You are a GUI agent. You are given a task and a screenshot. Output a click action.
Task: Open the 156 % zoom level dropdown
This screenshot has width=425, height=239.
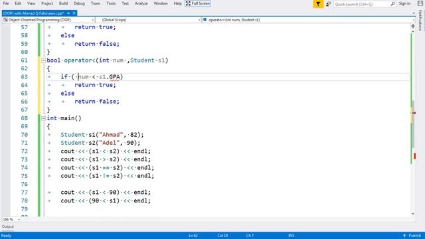(19, 219)
